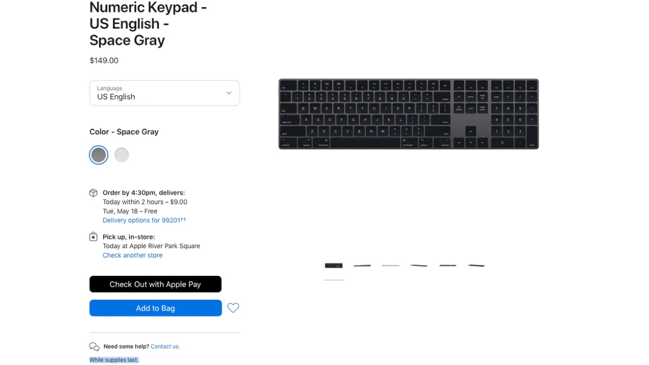The height and width of the screenshot is (365, 649).
Task: Open Delivery options for 99201 link
Action: click(x=144, y=220)
